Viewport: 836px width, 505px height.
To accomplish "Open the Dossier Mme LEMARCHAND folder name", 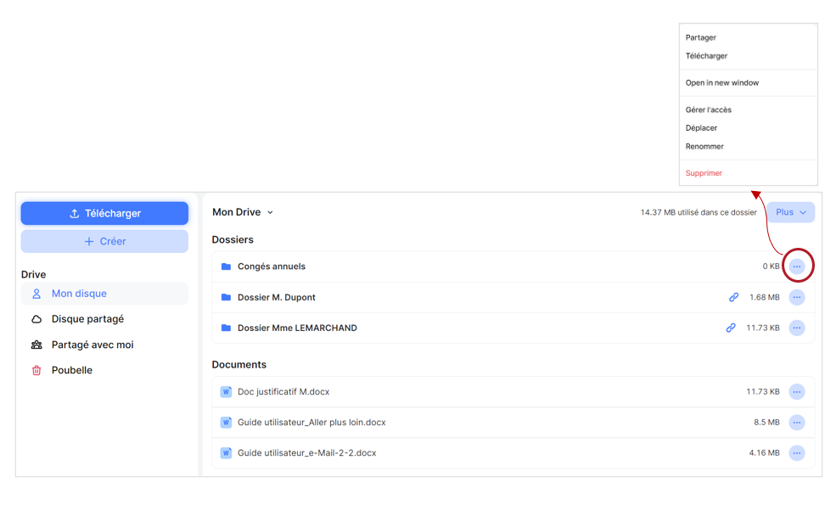I will tap(297, 328).
